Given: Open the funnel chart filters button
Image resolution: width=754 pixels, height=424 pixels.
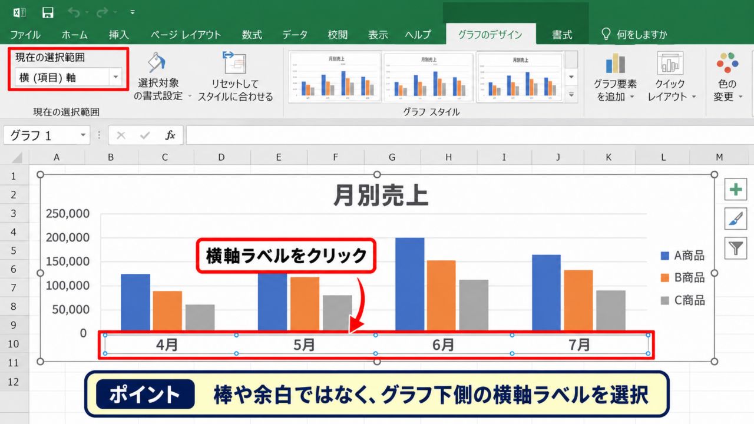Looking at the screenshot, I should point(735,249).
